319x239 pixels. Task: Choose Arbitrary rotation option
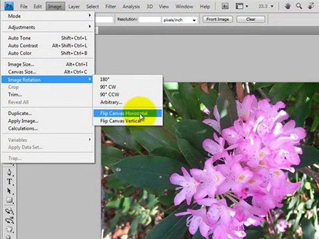click(128, 102)
